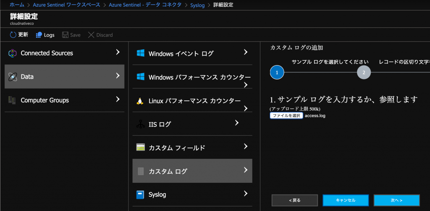Click the refresh (更新) circular arrow icon

click(13, 35)
